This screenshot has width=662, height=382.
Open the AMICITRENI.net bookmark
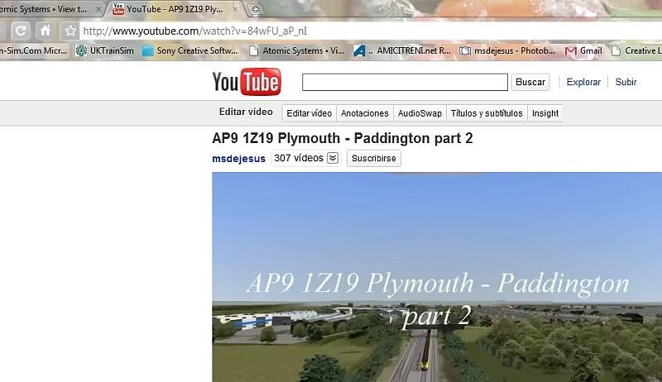pyautogui.click(x=401, y=50)
